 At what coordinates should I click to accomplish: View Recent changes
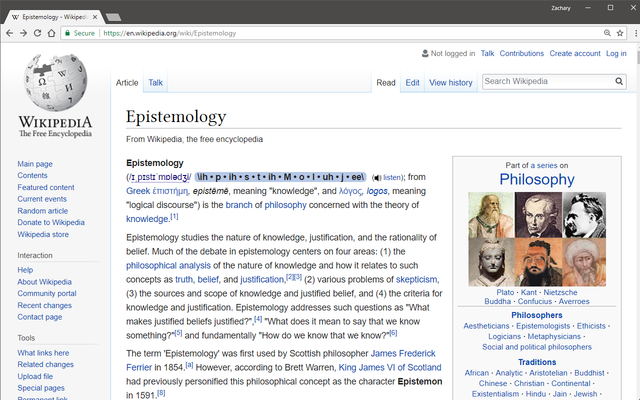44,305
